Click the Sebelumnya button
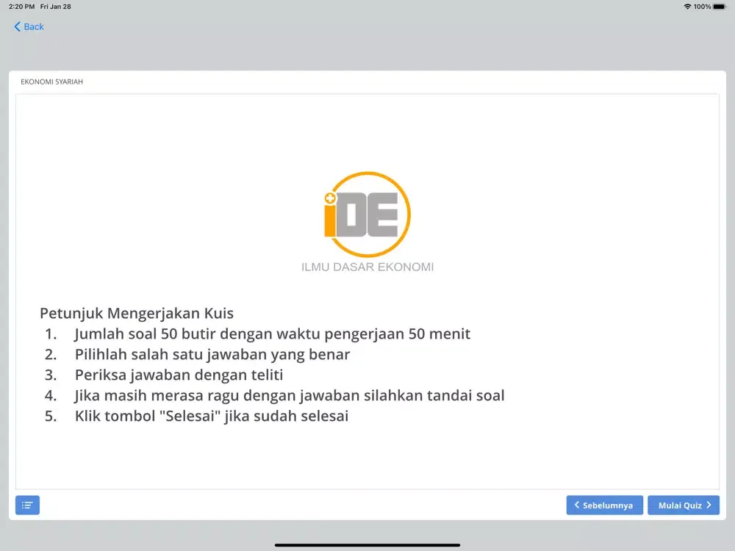 tap(604, 505)
